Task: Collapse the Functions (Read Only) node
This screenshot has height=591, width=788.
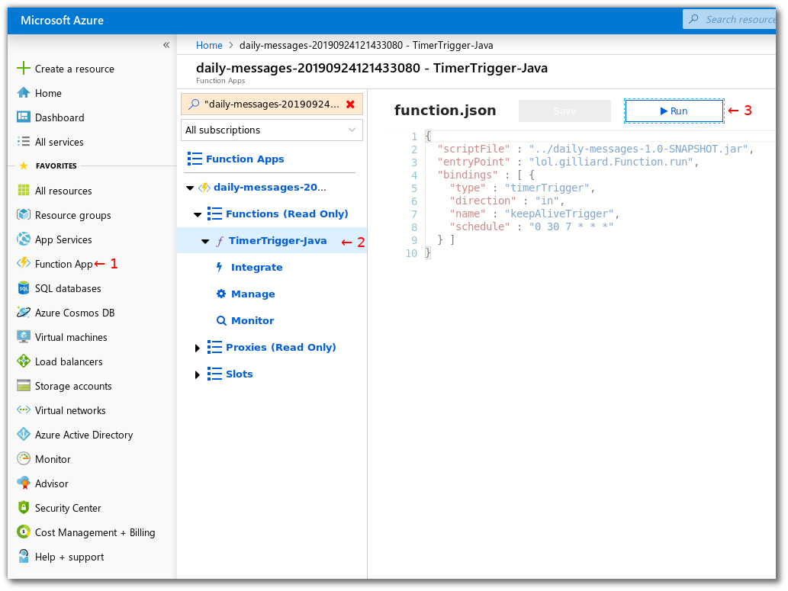Action: click(198, 214)
